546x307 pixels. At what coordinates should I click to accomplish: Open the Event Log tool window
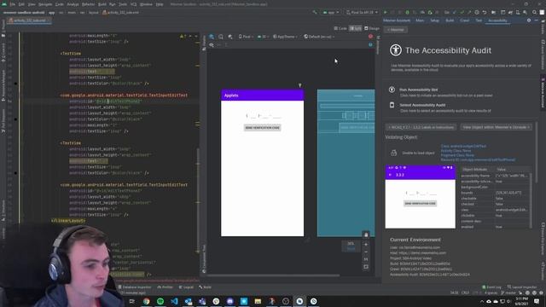(491, 287)
